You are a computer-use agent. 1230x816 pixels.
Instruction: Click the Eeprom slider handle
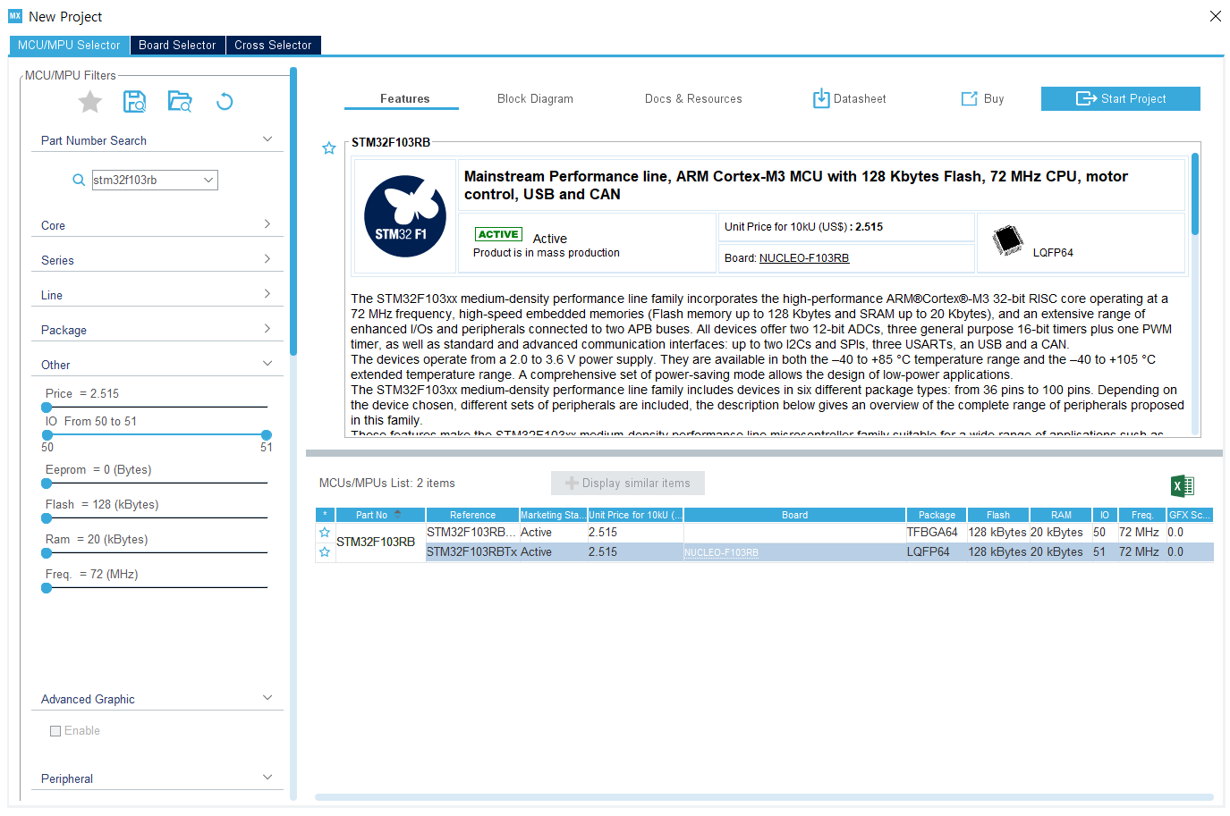tap(47, 483)
